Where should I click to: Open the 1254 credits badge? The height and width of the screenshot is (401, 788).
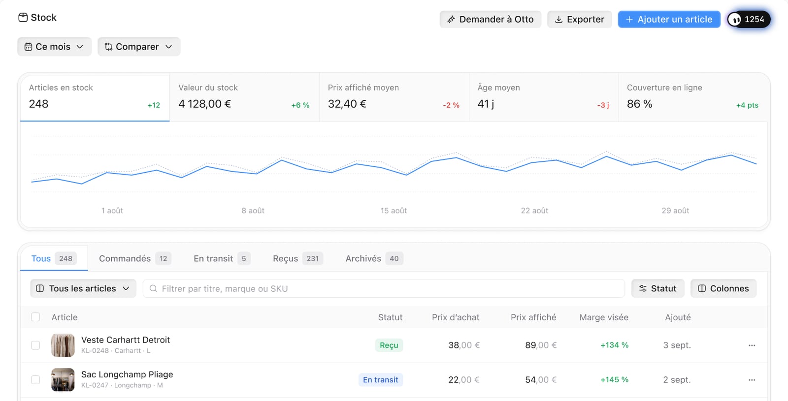coord(749,20)
